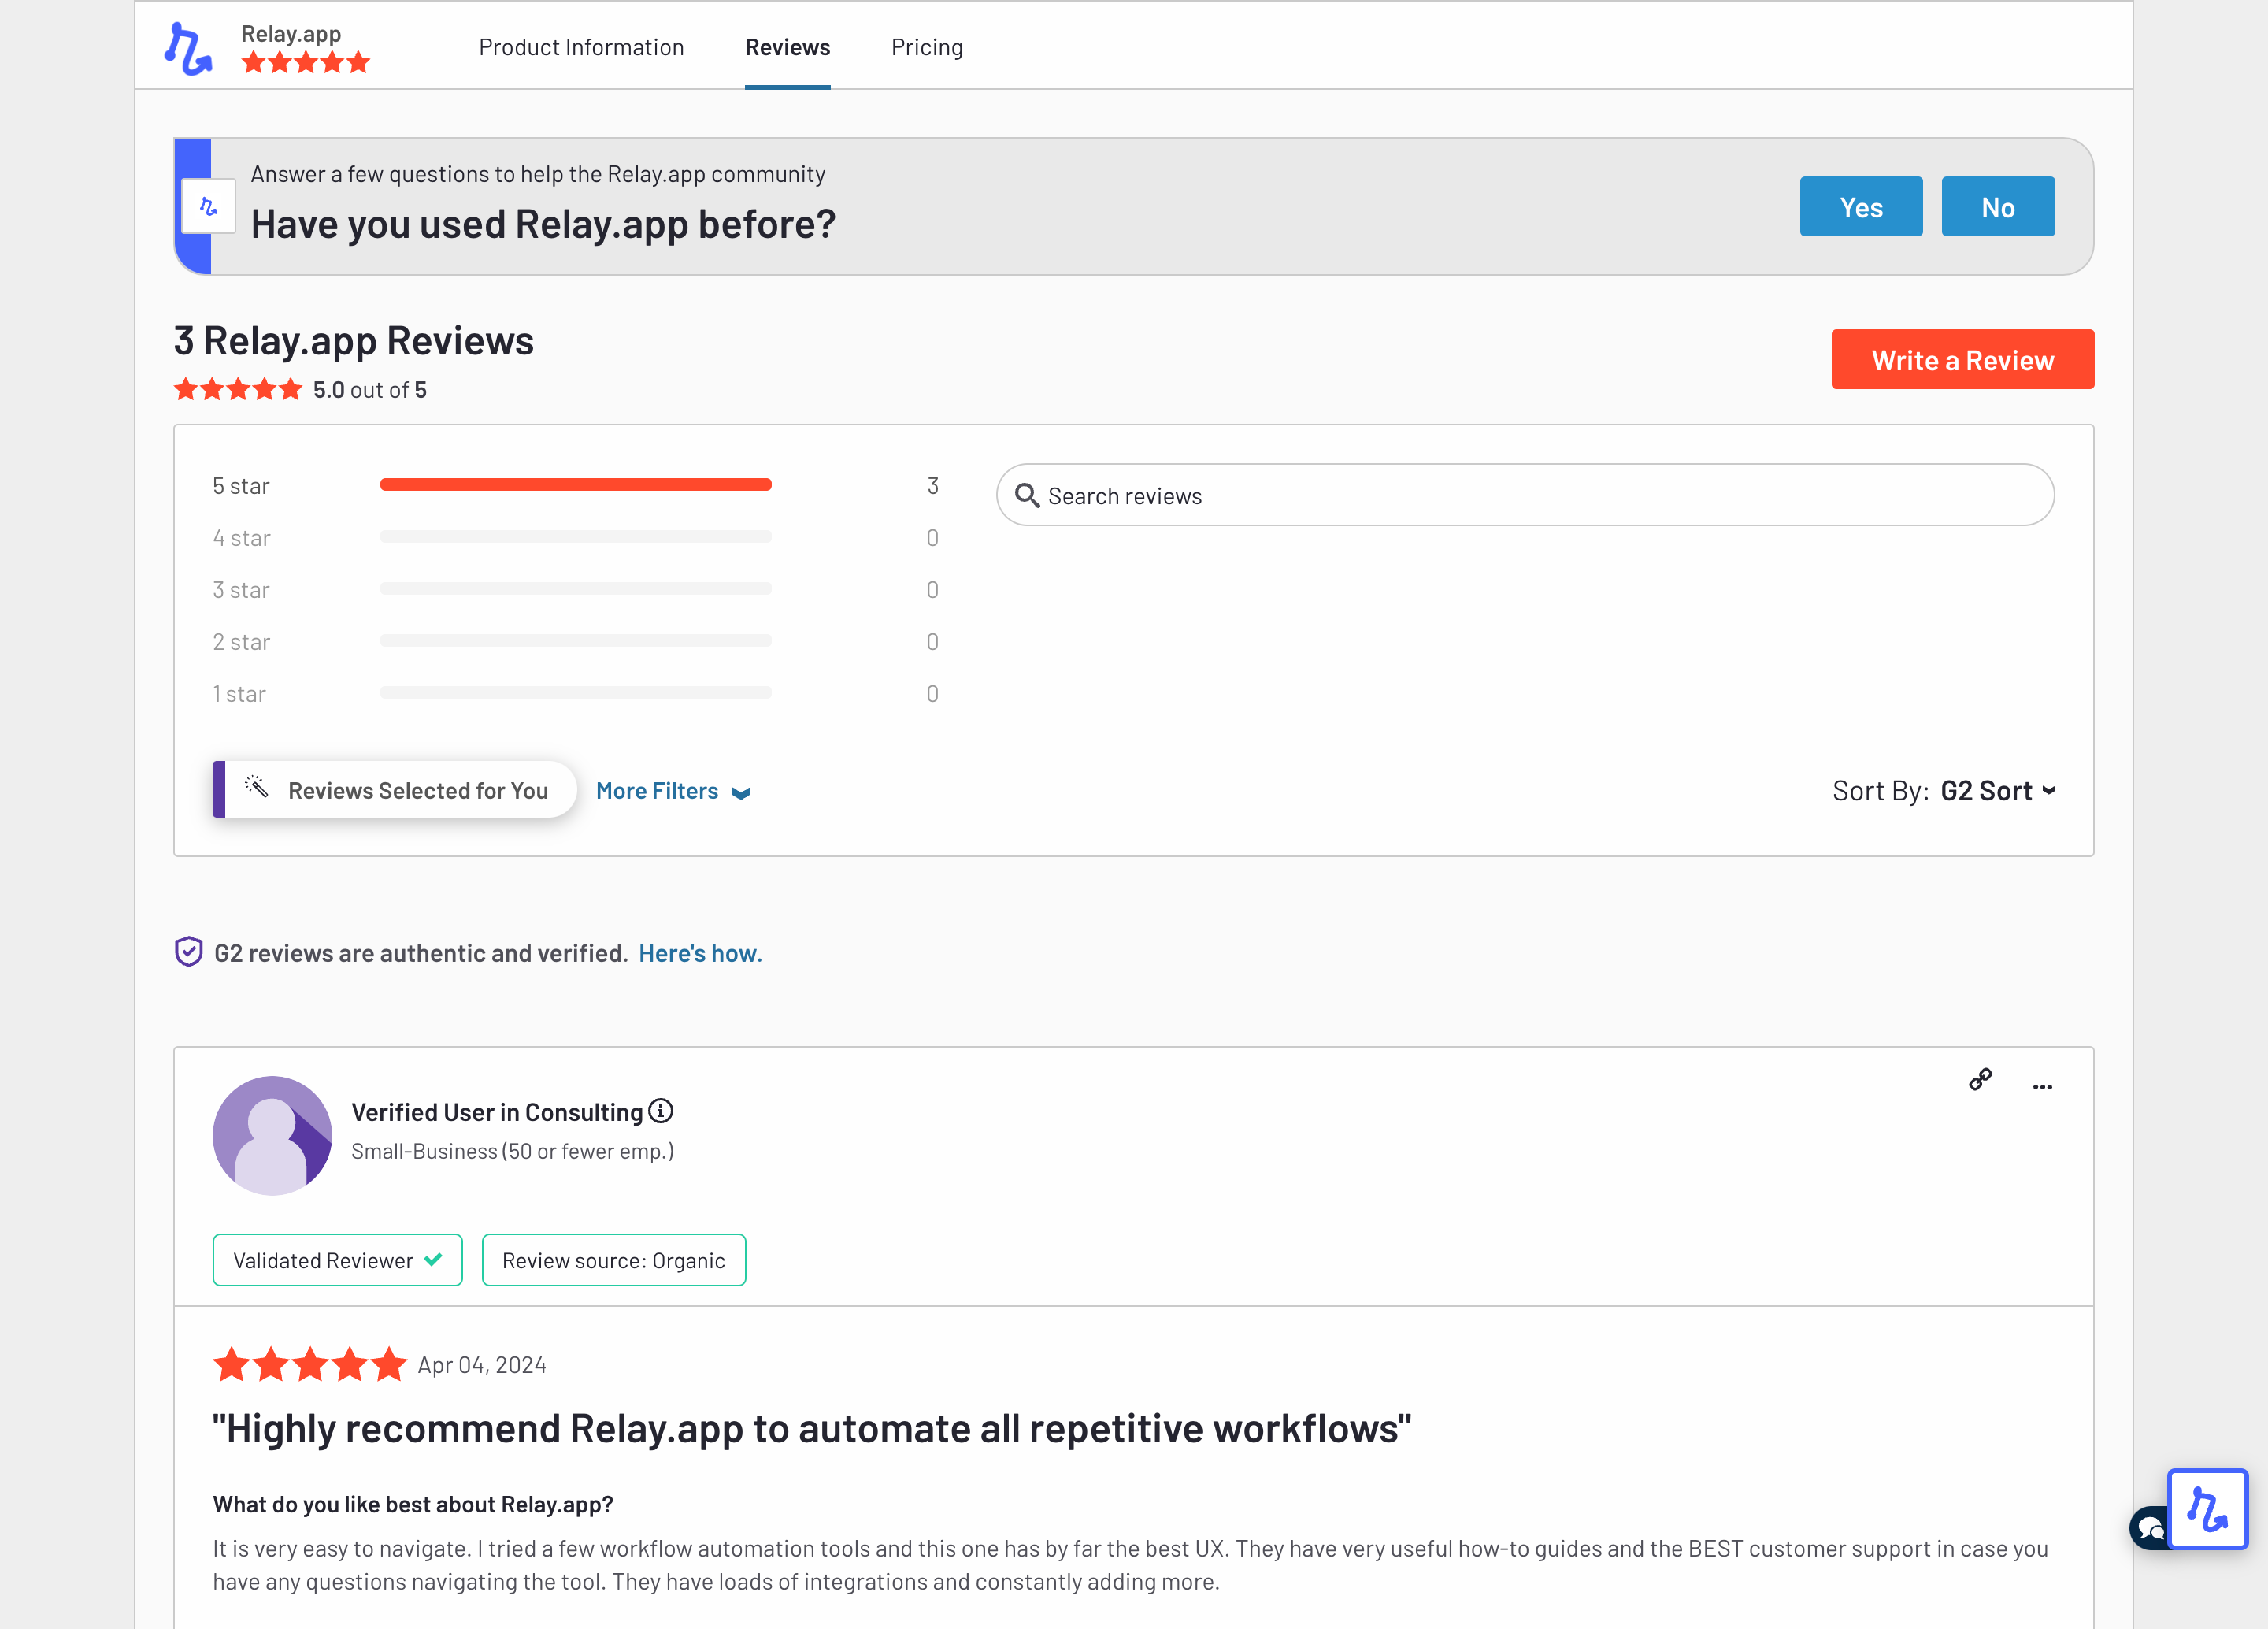Select the Reviews tab
The height and width of the screenshot is (1629, 2268).
pyautogui.click(x=787, y=47)
